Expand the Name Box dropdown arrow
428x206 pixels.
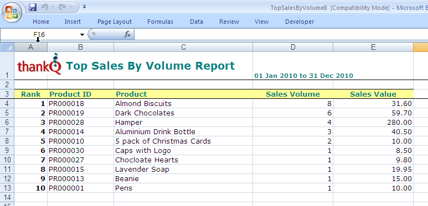tap(82, 35)
